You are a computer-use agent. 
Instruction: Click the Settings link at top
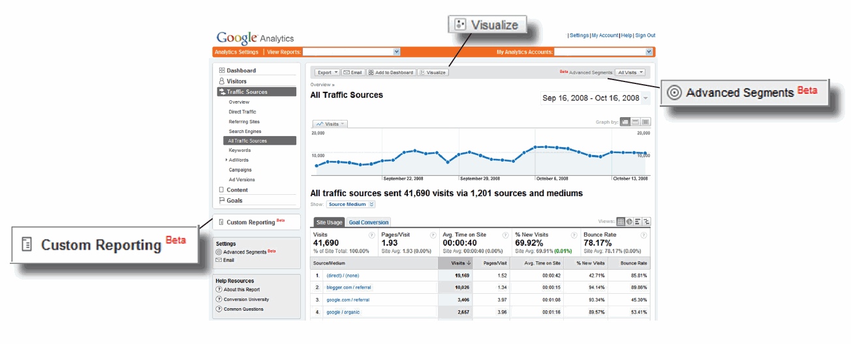click(x=580, y=36)
